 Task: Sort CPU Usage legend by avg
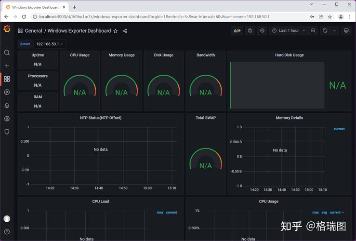click(x=324, y=213)
